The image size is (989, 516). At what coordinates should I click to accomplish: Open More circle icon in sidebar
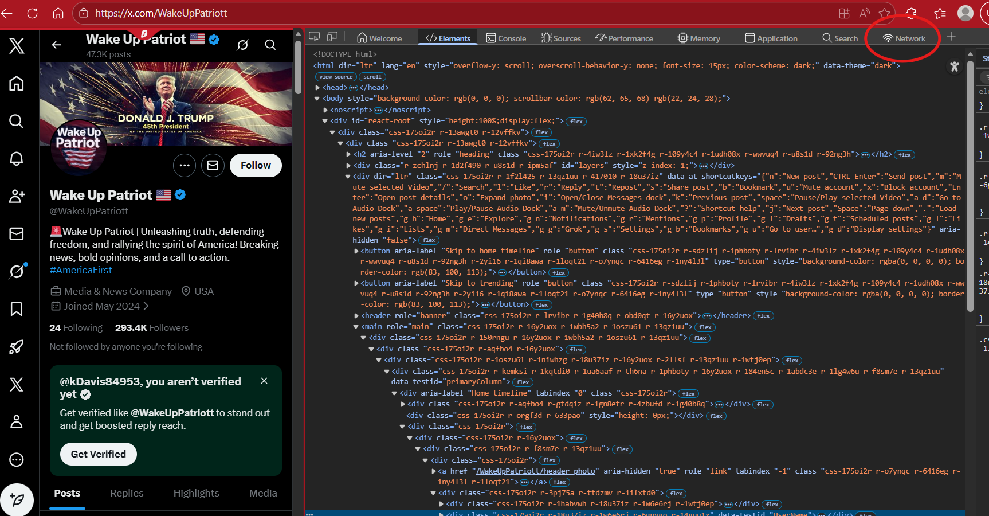tap(17, 459)
